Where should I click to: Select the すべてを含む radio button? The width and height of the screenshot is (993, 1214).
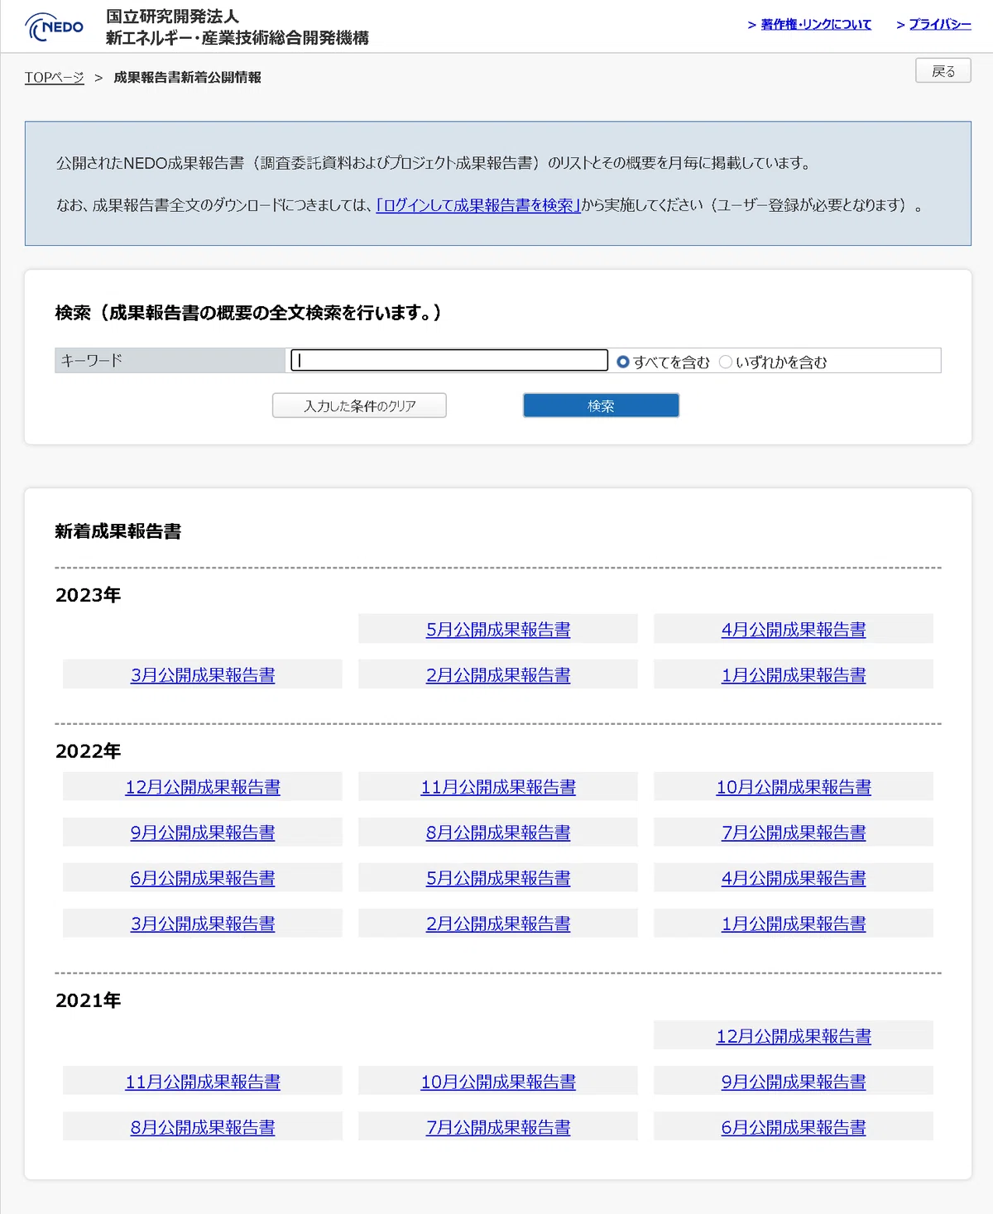coord(623,362)
